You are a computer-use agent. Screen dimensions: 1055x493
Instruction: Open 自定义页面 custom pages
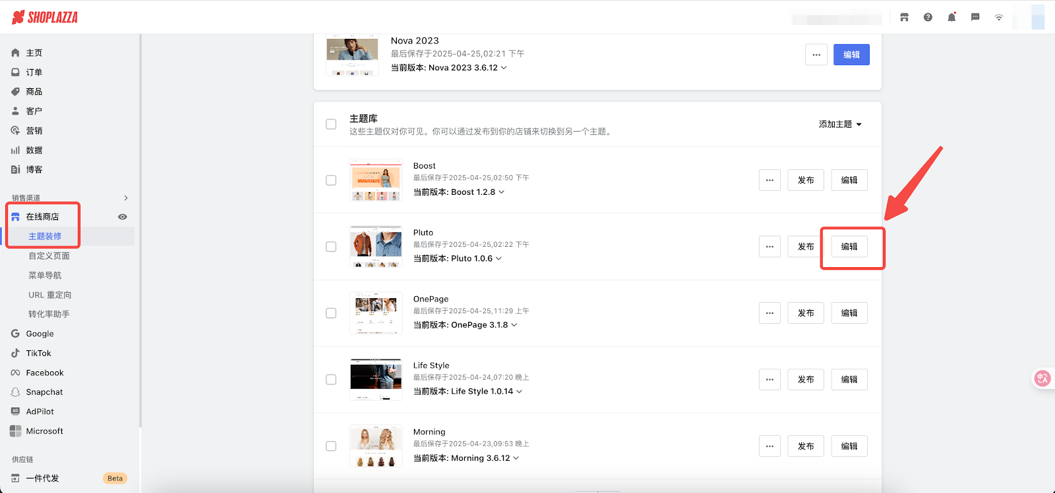point(49,255)
